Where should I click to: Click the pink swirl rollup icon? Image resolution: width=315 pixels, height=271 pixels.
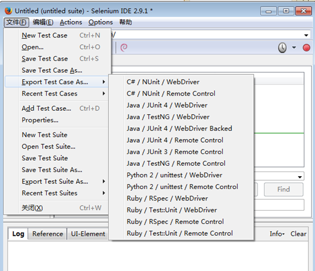pyautogui.click(x=124, y=48)
